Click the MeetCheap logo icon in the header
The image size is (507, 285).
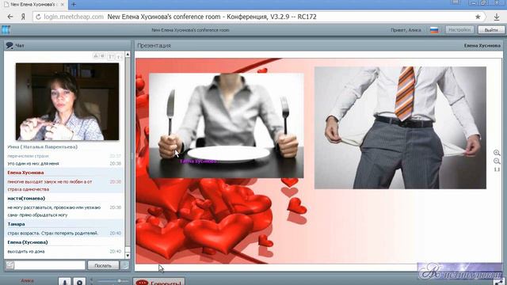6,30
